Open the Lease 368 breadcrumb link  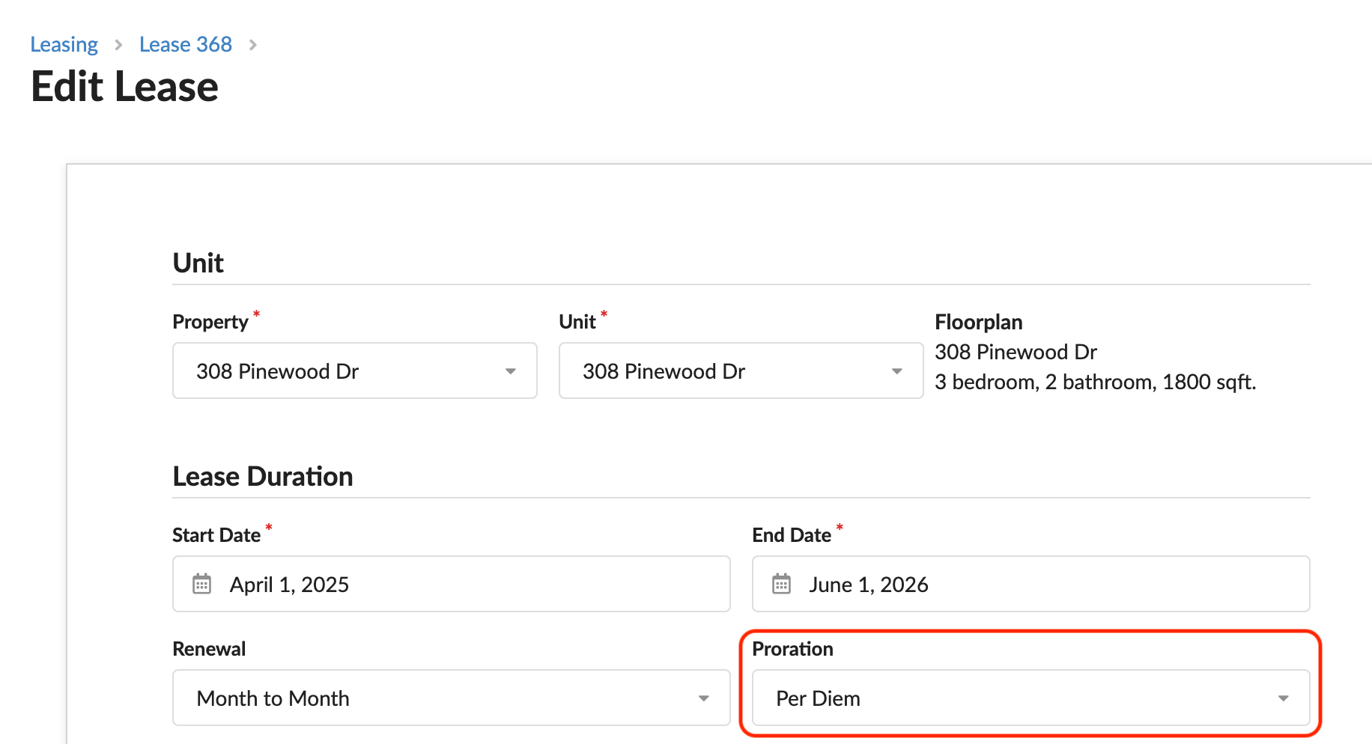click(x=186, y=44)
